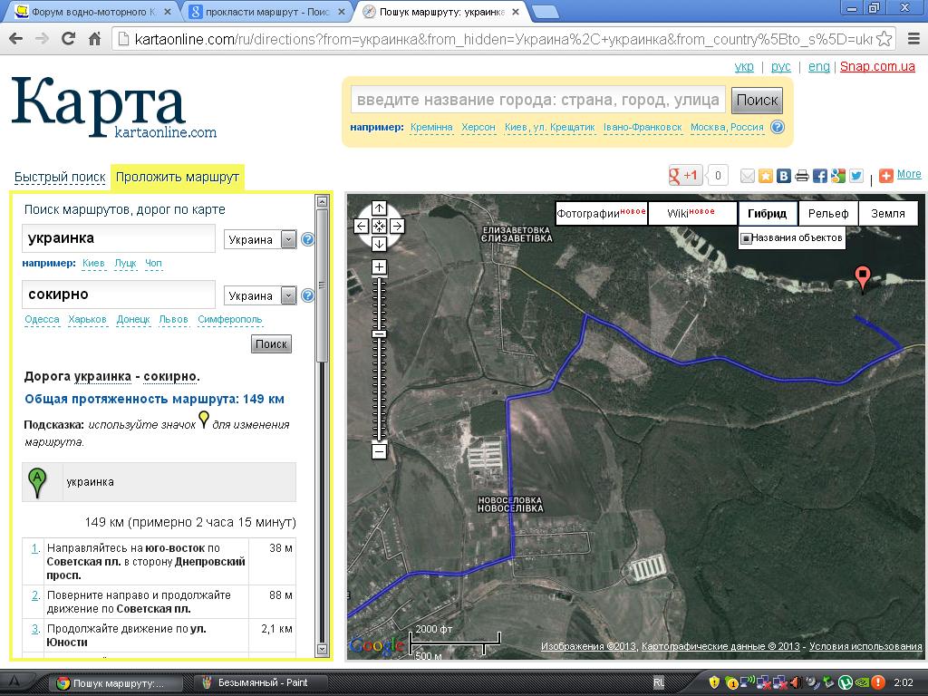Viewport: 928px width, 696px height.
Task: Share via the email envelope icon
Action: (x=748, y=176)
